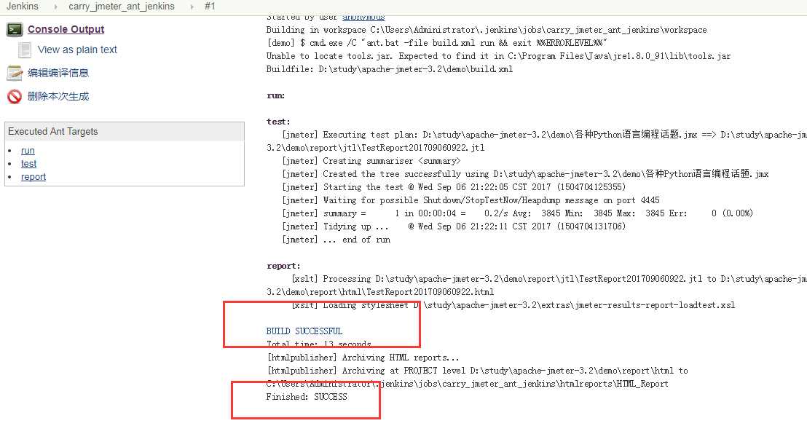Viewport: 807px width, 426px height.
Task: Expand arrow after Jenkins breadcrumb
Action: click(55, 7)
